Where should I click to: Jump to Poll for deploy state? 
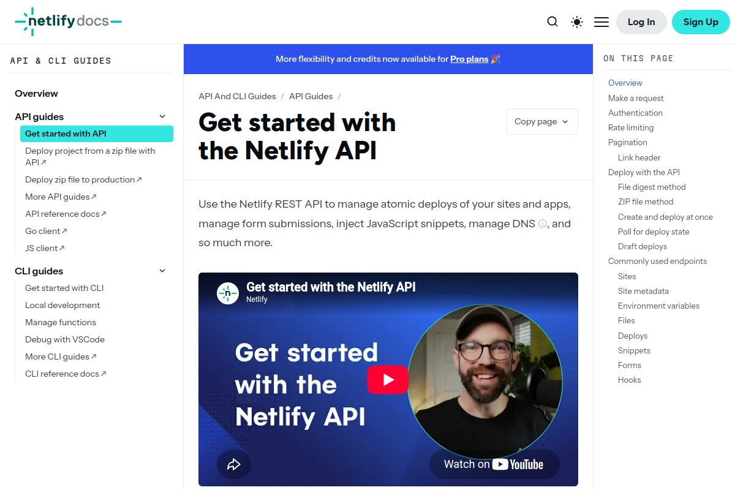pos(654,232)
